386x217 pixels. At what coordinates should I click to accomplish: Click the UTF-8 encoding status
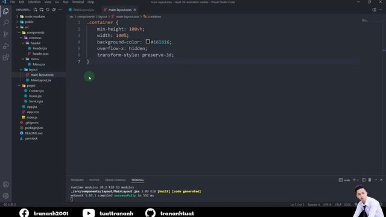pyautogui.click(x=327, y=204)
